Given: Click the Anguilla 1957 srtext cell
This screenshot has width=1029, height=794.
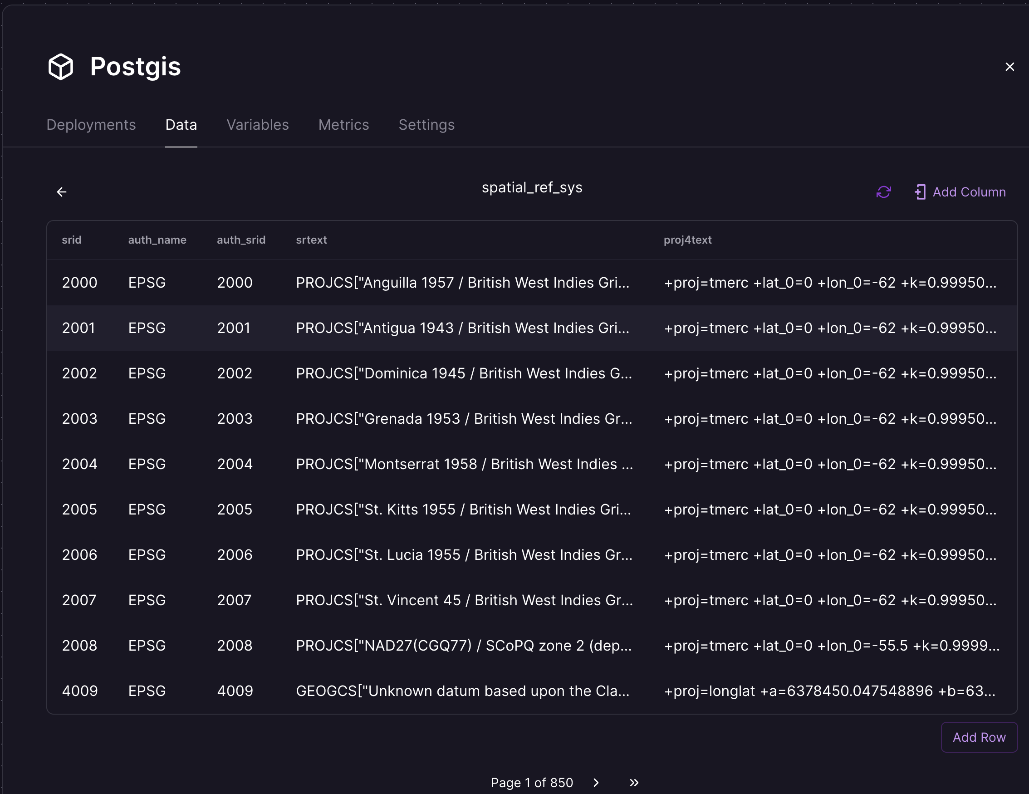Looking at the screenshot, I should (x=462, y=283).
